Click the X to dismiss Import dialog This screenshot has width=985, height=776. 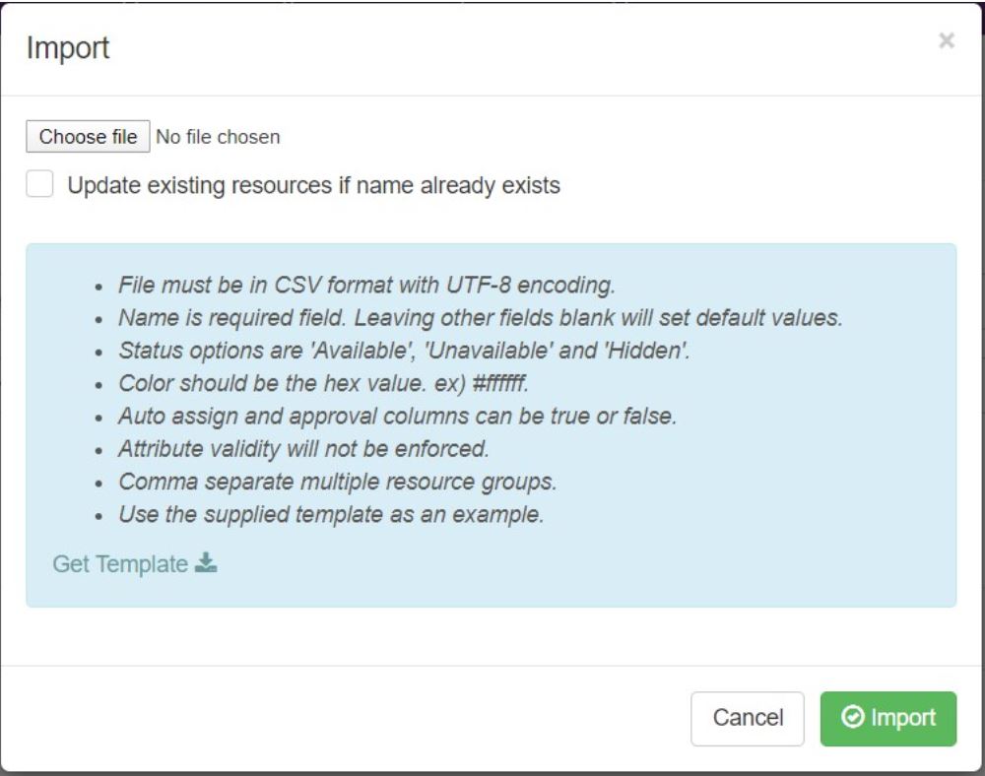(x=946, y=41)
